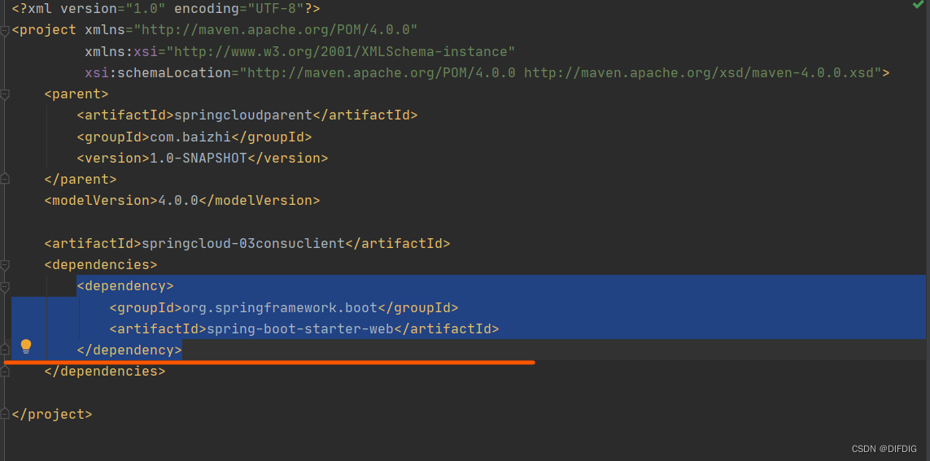Viewport: 930px width, 461px height.
Task: Click the closing </dependencies> tag
Action: coord(105,372)
